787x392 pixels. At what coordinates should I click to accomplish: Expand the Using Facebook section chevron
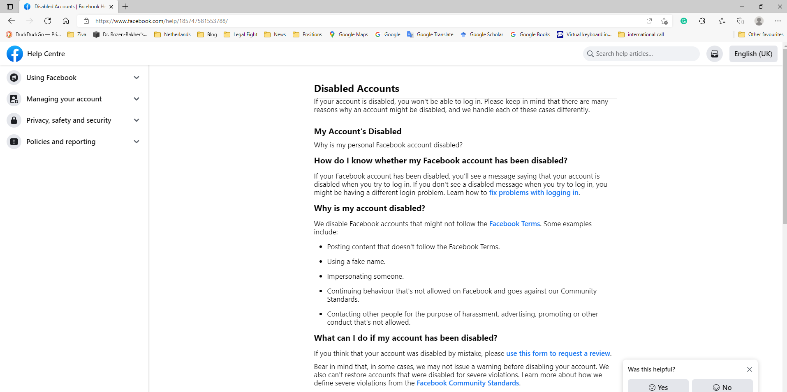point(137,78)
